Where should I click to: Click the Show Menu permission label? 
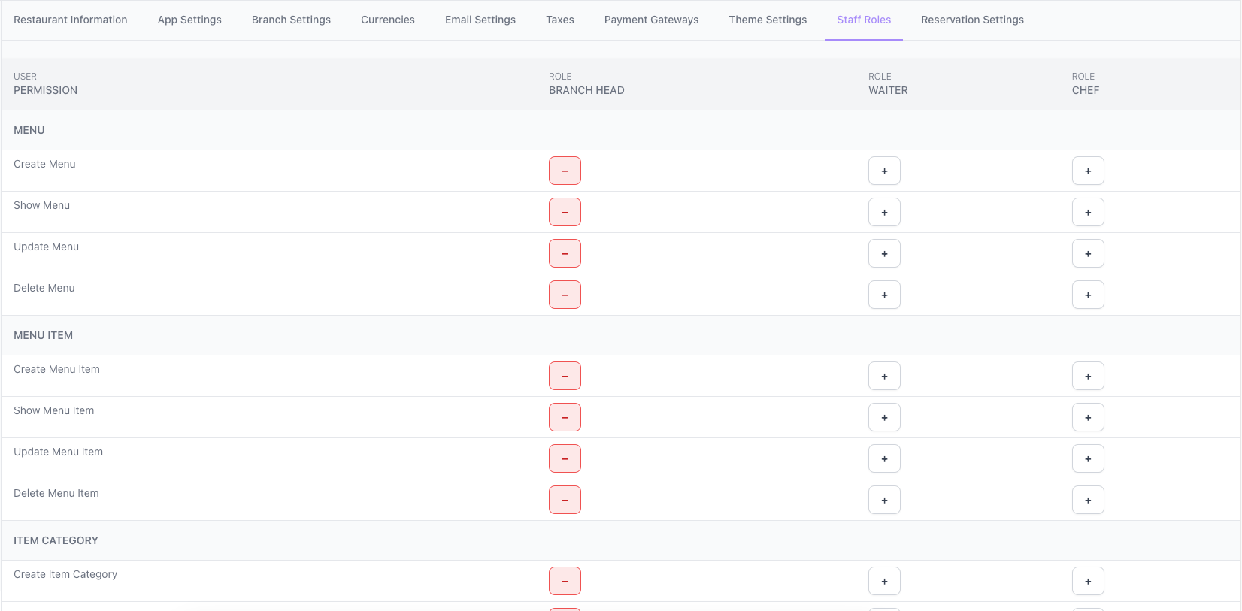(x=41, y=205)
